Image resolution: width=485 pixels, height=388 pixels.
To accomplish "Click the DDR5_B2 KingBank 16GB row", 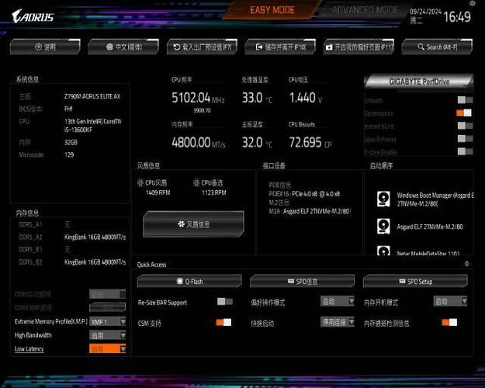I will (72, 262).
